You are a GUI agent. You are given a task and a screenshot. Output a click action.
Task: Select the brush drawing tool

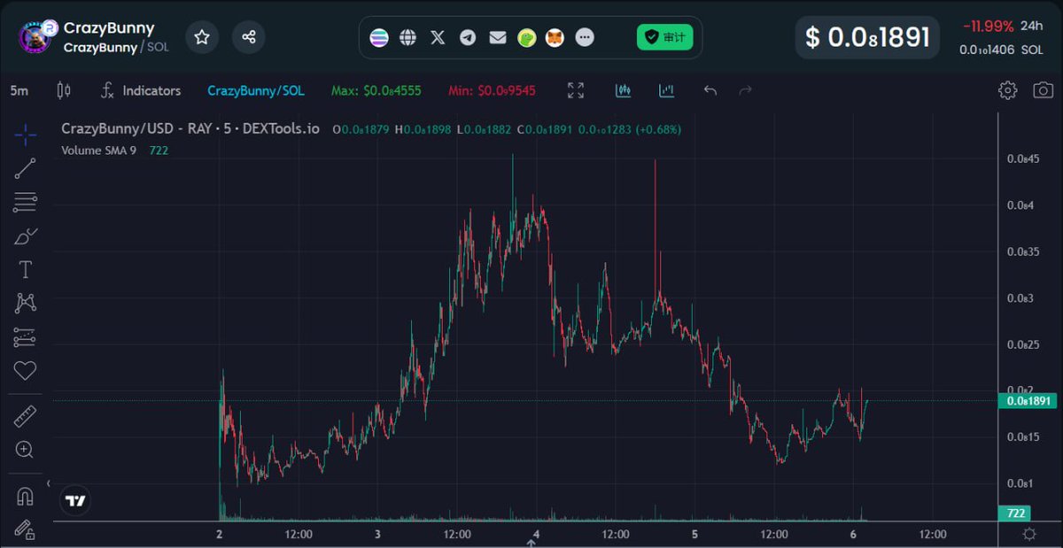tap(26, 236)
